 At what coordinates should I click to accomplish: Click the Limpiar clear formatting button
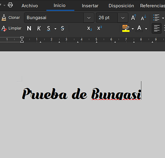[11, 28]
